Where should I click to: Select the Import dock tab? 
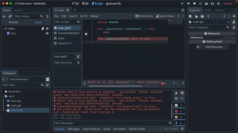[18, 10]
